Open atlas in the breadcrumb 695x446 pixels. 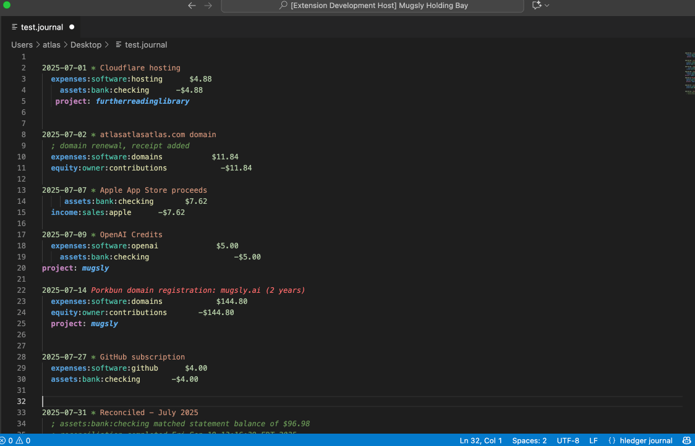pyautogui.click(x=51, y=44)
